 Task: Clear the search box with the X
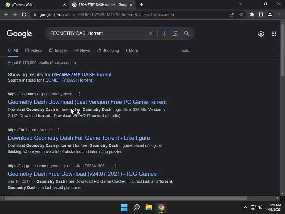coord(151,33)
